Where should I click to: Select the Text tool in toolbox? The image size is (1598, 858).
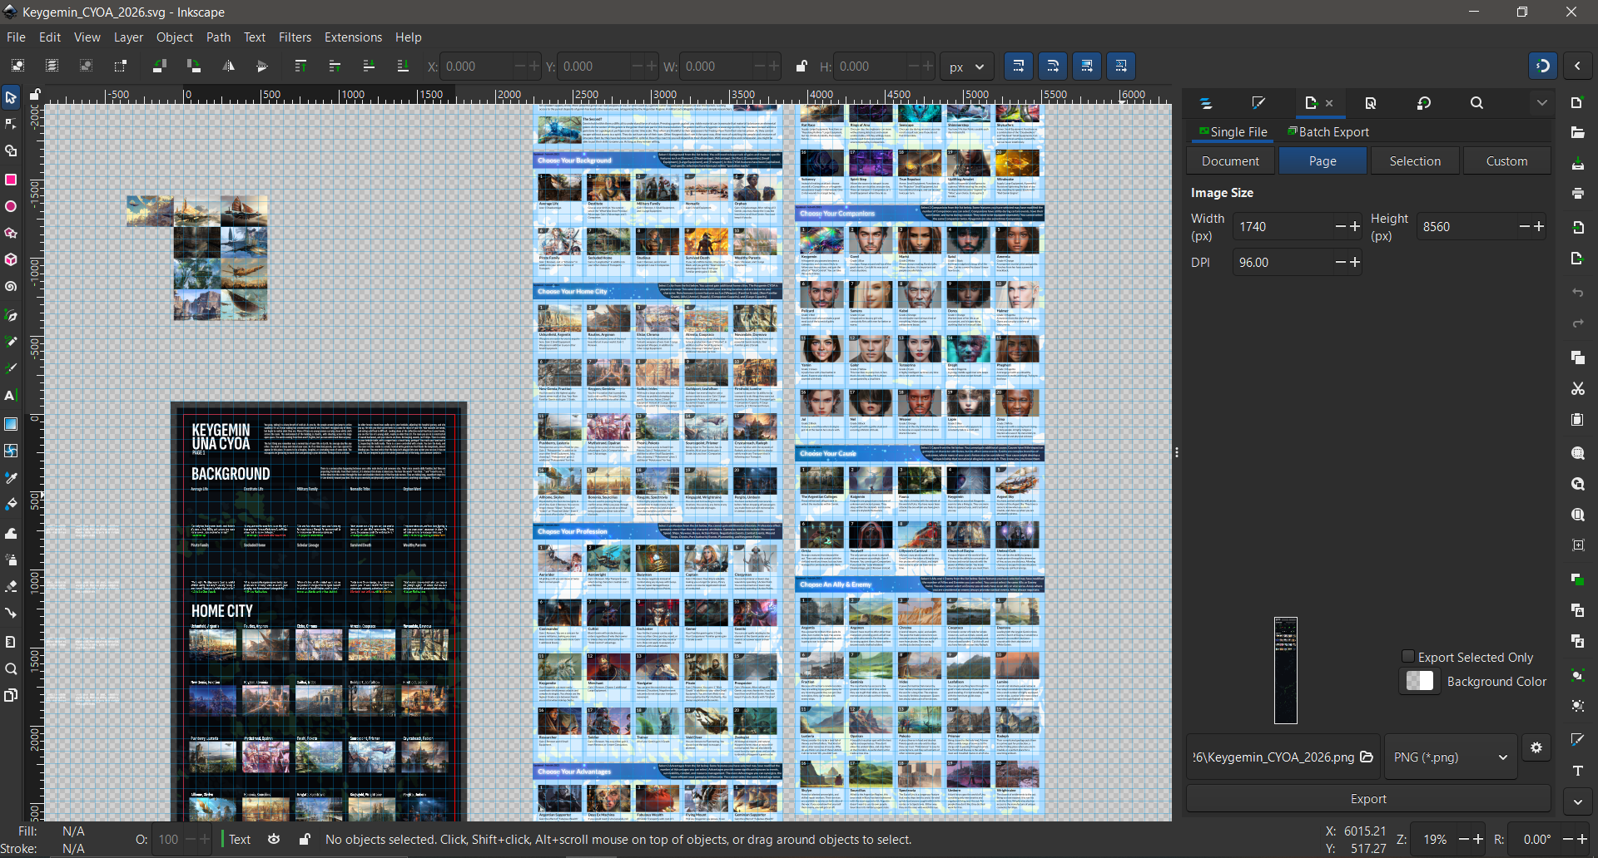coord(11,396)
